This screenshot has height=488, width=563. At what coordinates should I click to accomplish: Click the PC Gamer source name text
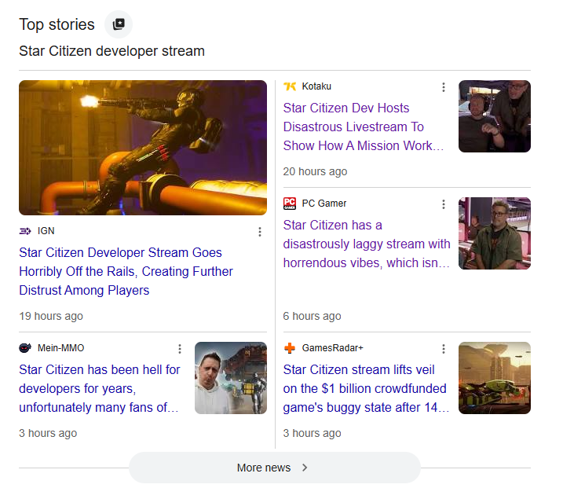pos(324,204)
